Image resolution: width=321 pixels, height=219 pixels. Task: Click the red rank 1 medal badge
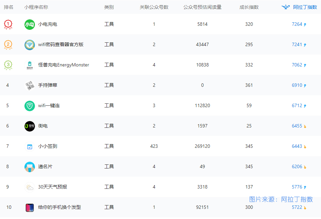click(8, 24)
